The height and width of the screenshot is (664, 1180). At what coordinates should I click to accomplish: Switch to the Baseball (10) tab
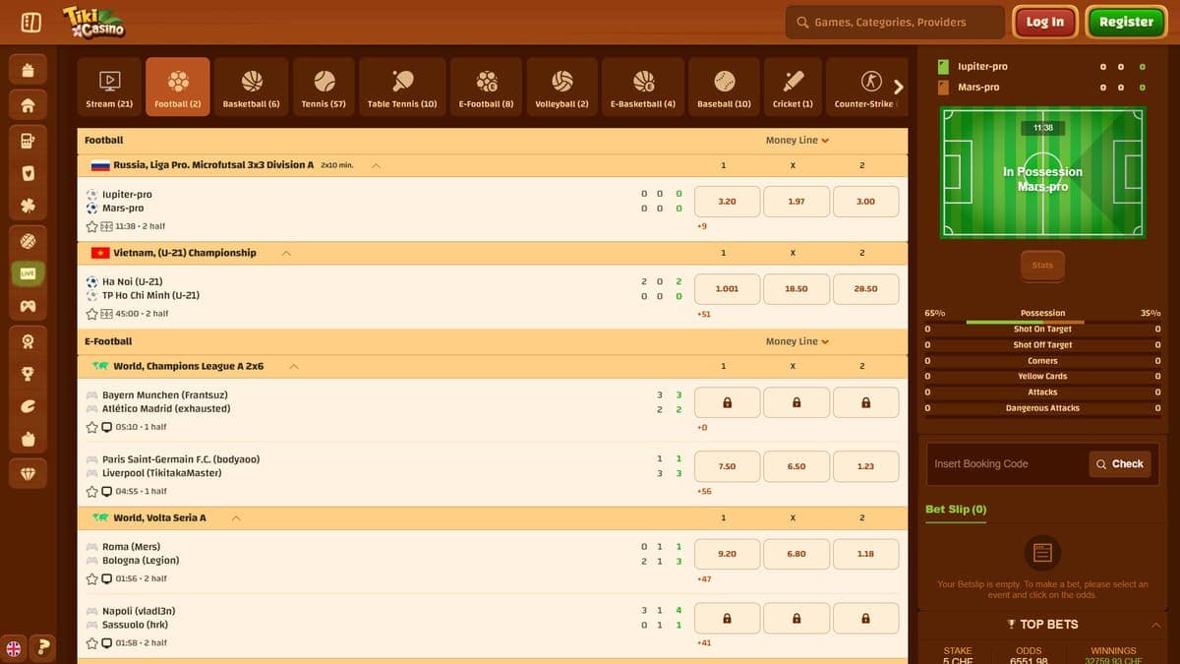pyautogui.click(x=724, y=87)
